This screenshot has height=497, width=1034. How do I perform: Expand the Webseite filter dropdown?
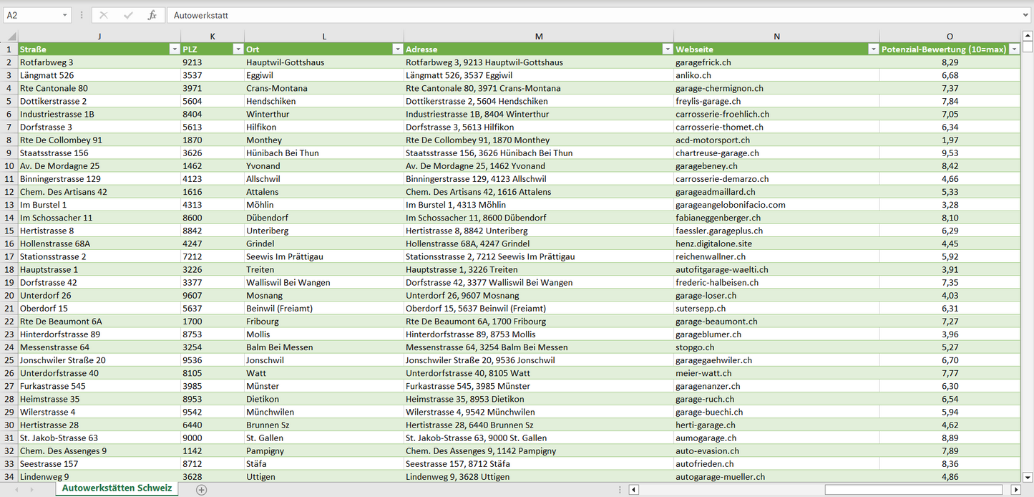tap(873, 49)
